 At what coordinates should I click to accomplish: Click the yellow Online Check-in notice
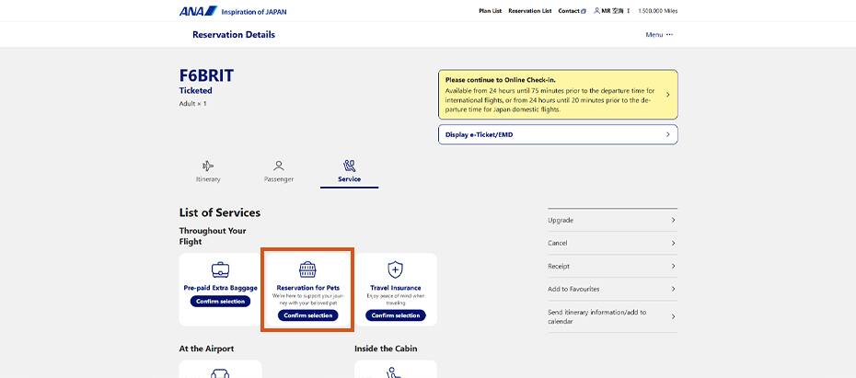[x=557, y=94]
